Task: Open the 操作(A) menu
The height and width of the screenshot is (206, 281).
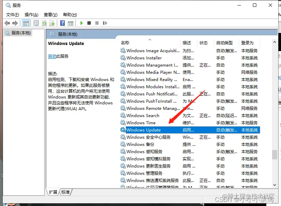Action: [x=32, y=15]
